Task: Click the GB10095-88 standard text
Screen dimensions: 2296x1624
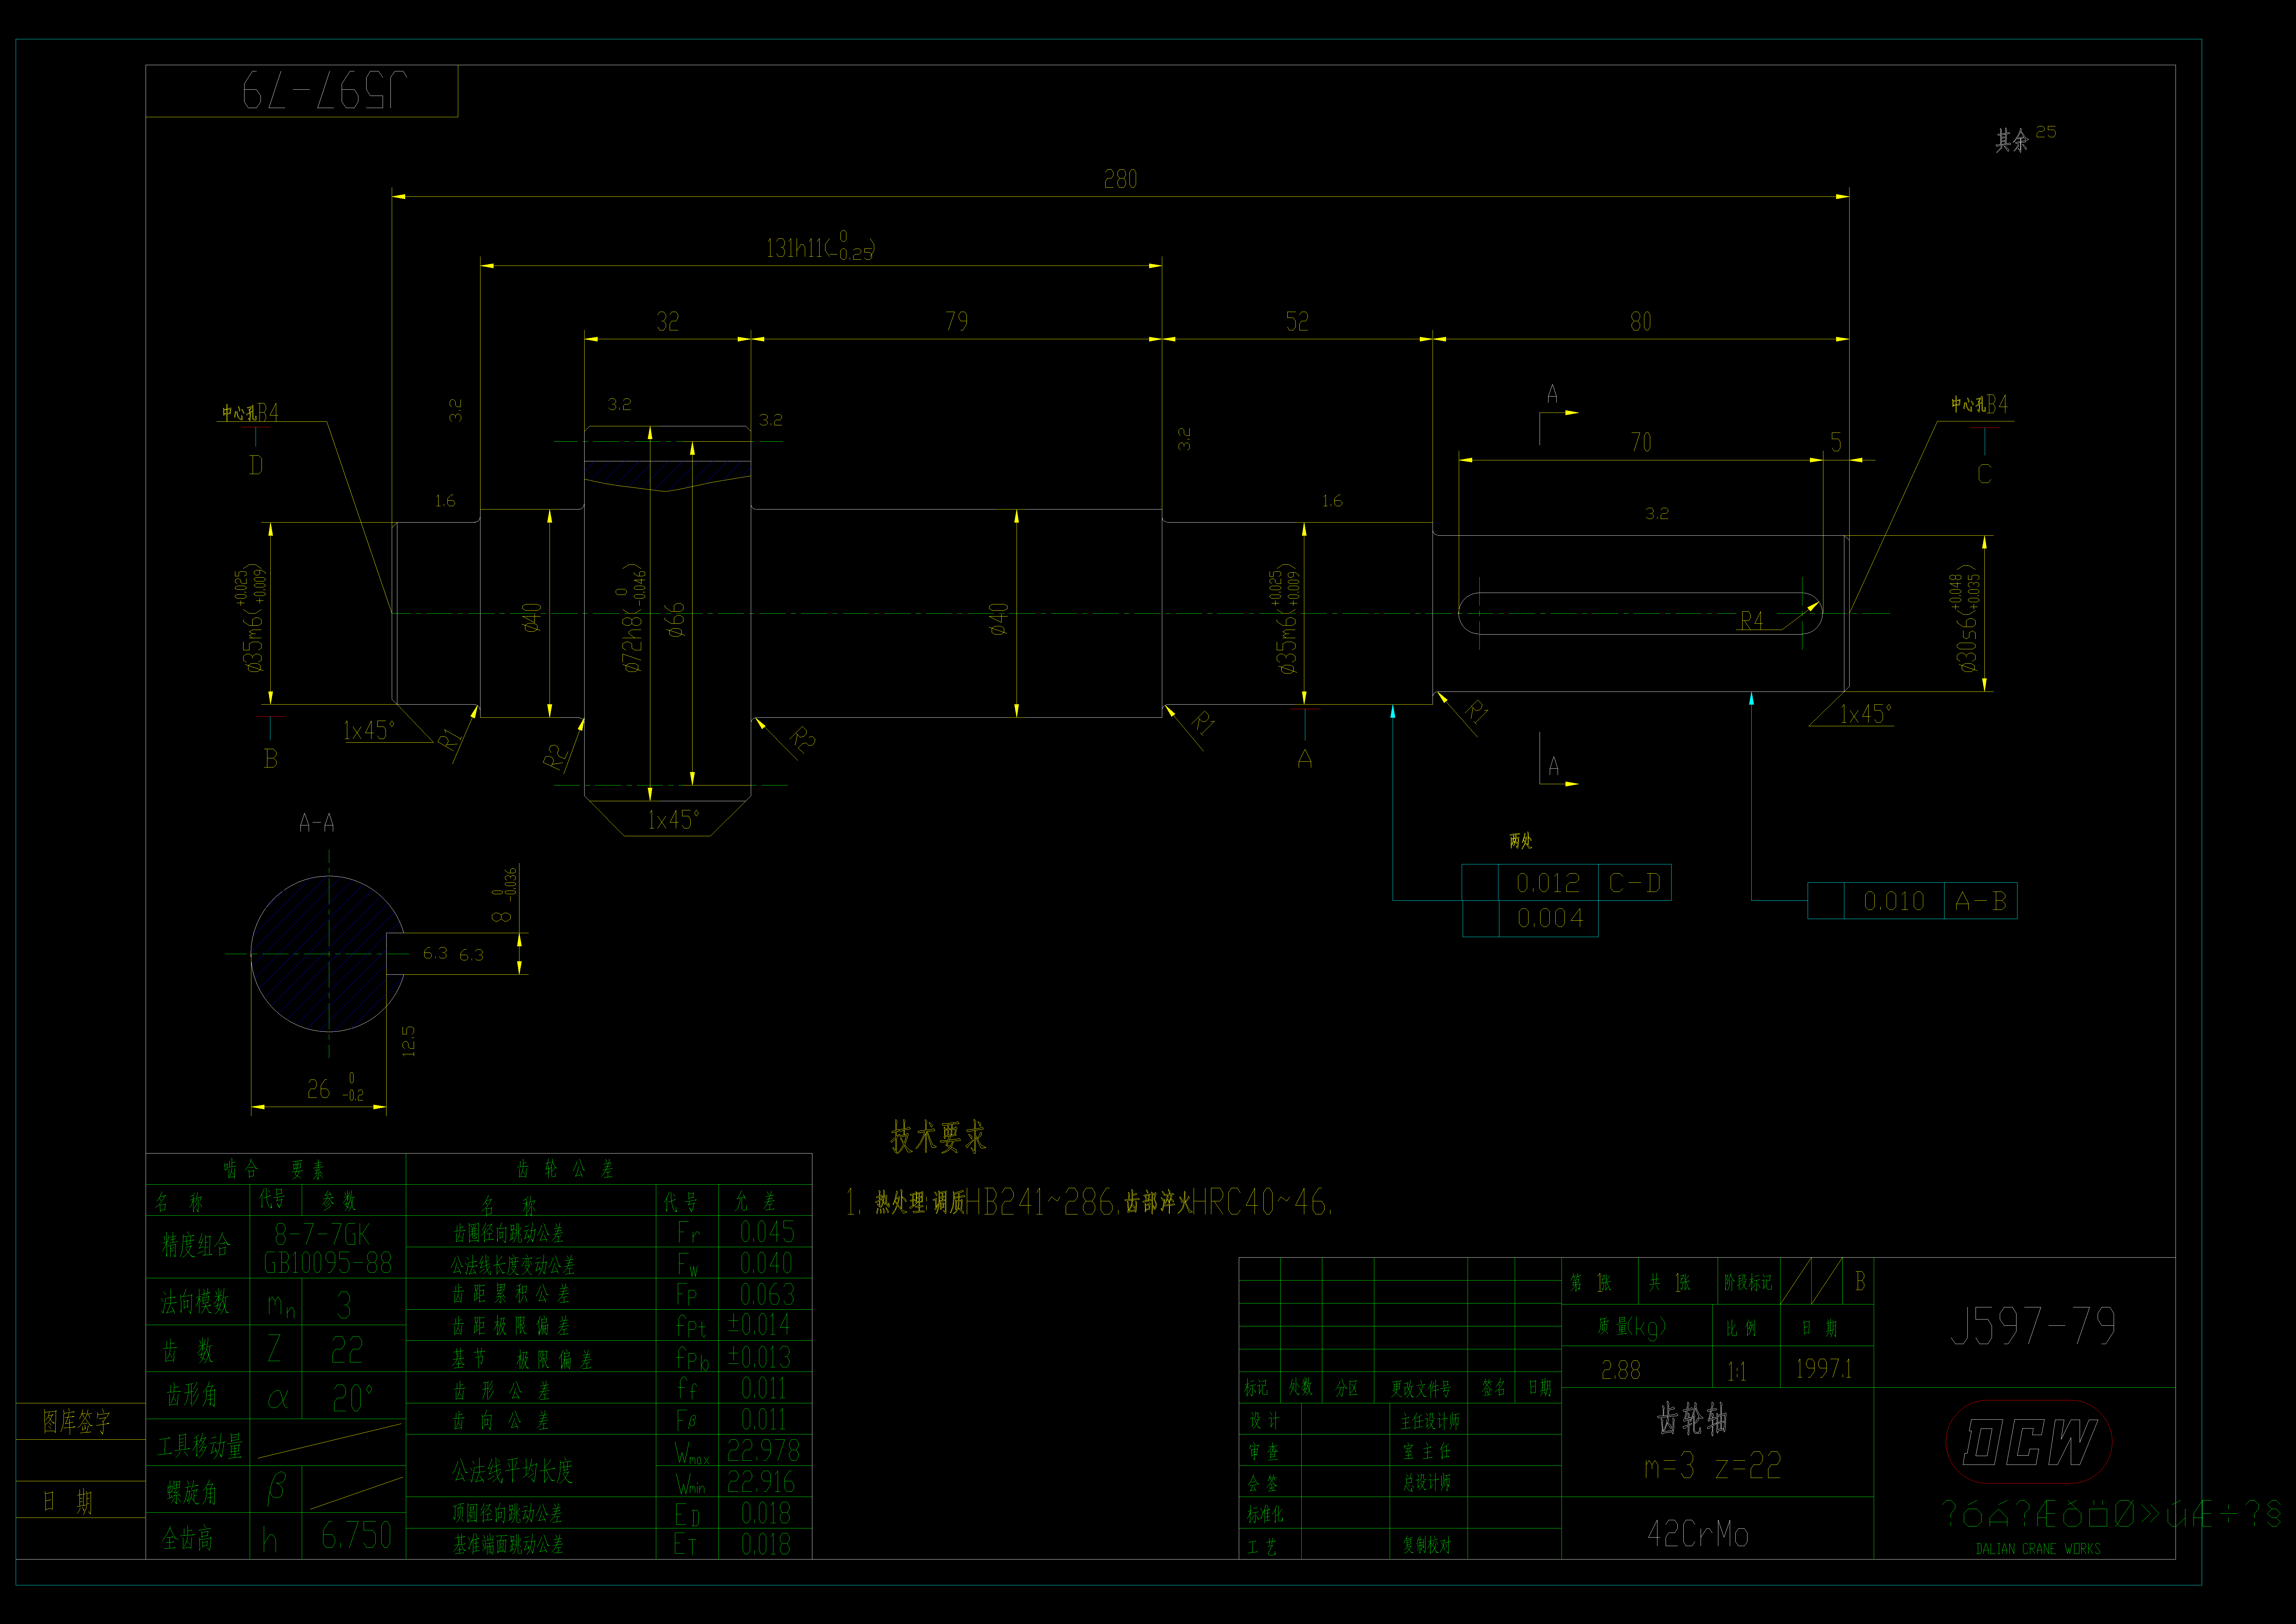Action: pyautogui.click(x=328, y=1263)
